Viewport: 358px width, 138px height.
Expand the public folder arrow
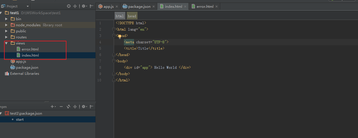tap(6, 31)
